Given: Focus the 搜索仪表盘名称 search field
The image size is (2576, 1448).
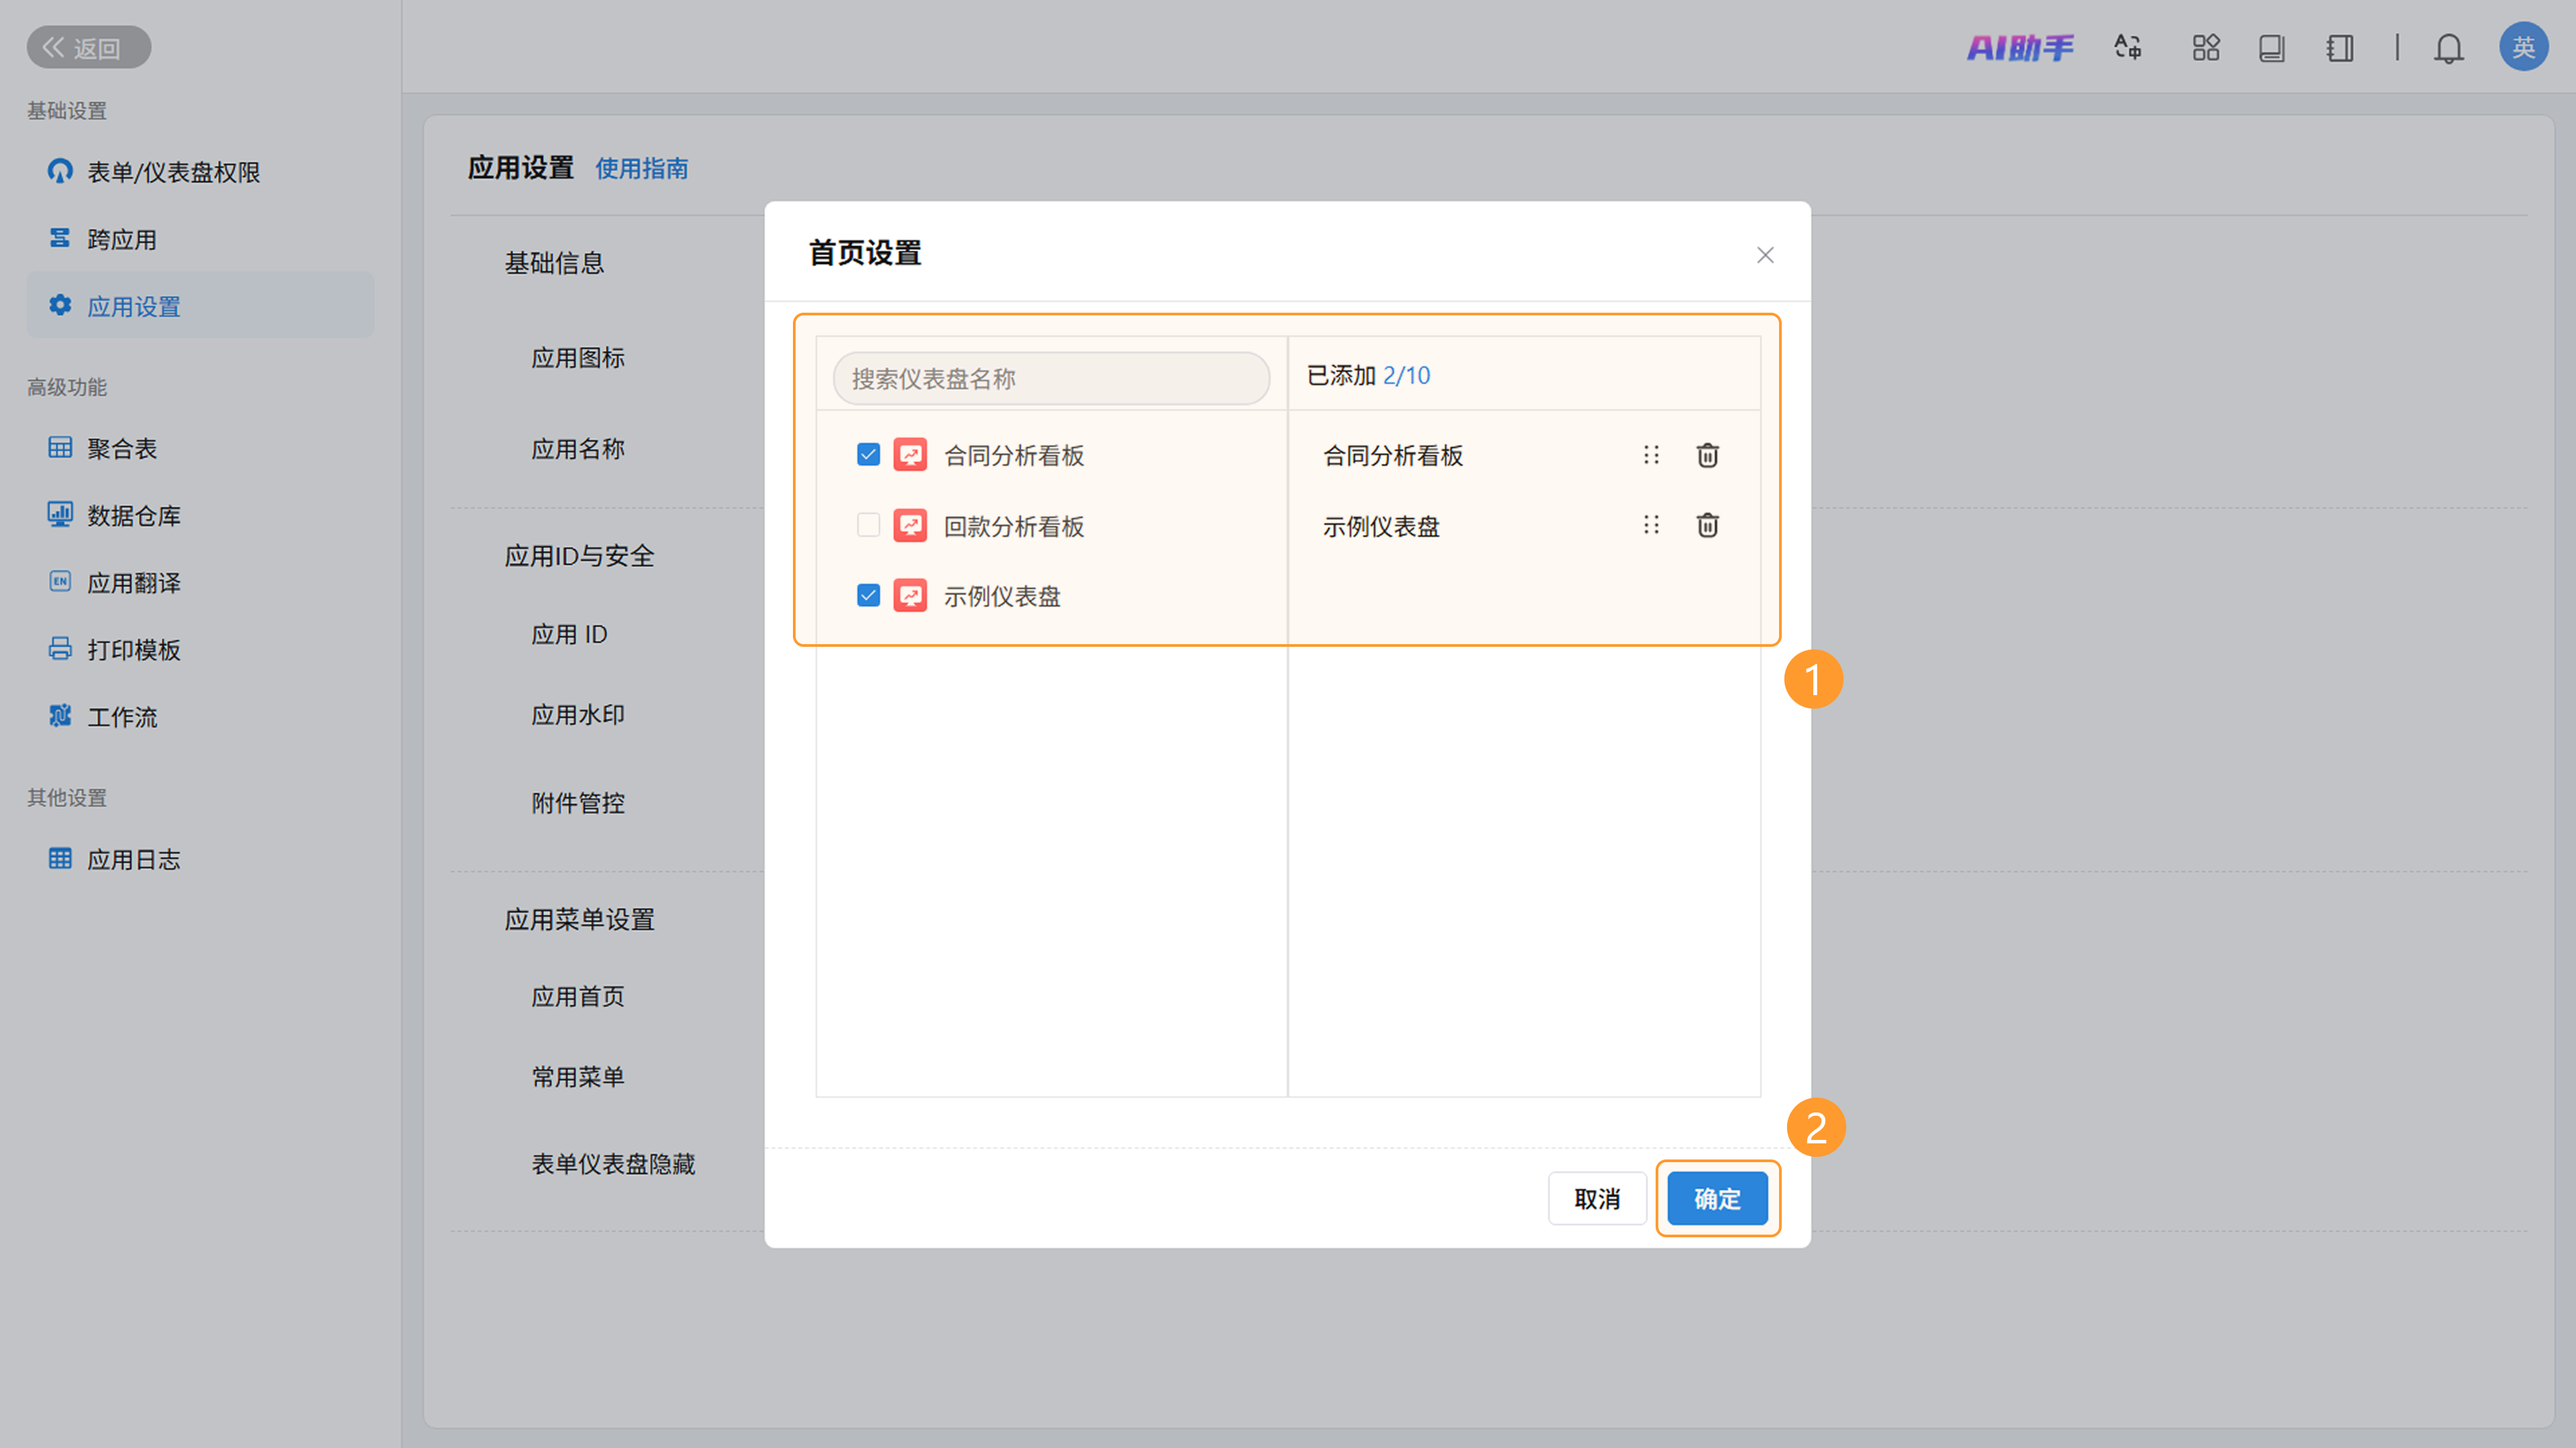Looking at the screenshot, I should (x=1050, y=378).
